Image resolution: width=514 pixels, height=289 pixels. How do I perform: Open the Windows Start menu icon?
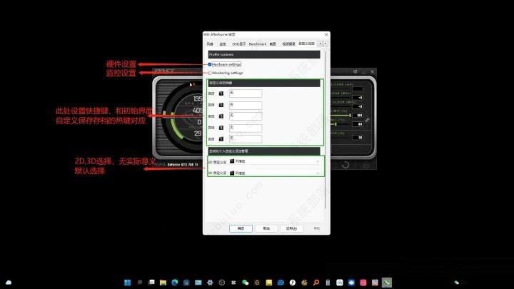click(128, 283)
